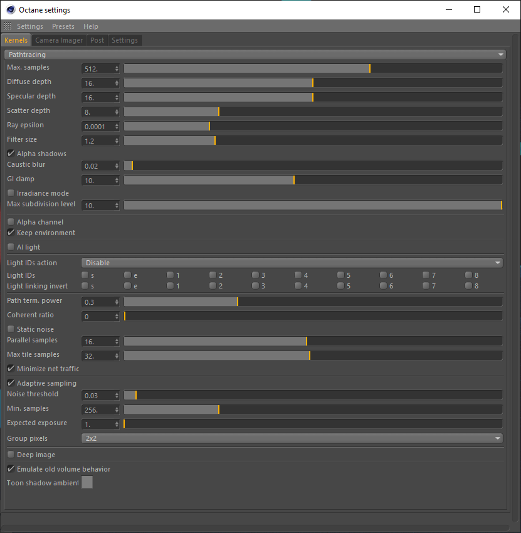Image resolution: width=521 pixels, height=533 pixels.
Task: Click the Max. samples slider
Action: [313, 68]
